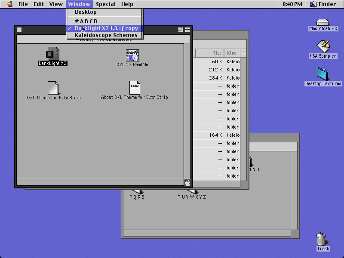The image size is (344, 258).
Task: Open the View menu
Action: [x=56, y=4]
